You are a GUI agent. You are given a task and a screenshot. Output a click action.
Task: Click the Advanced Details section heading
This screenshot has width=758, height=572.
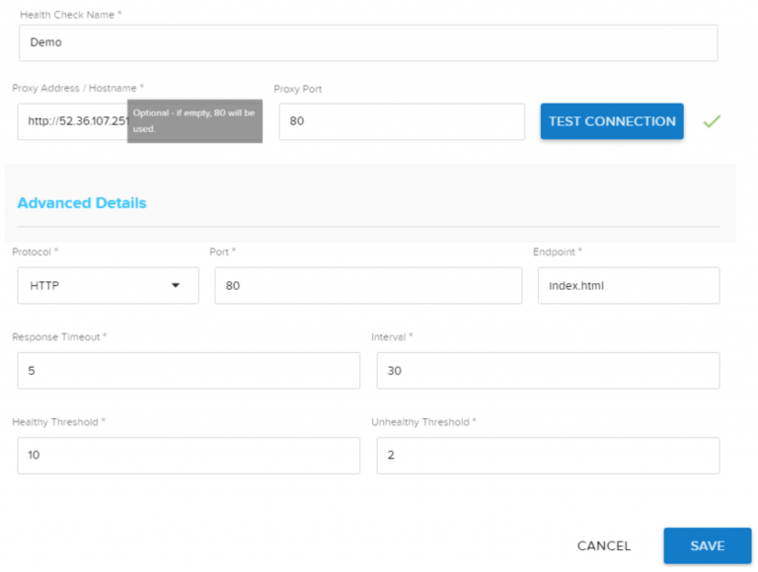82,203
